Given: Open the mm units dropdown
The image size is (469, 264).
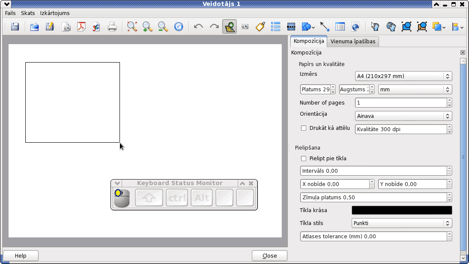Looking at the screenshot, I should [x=415, y=90].
